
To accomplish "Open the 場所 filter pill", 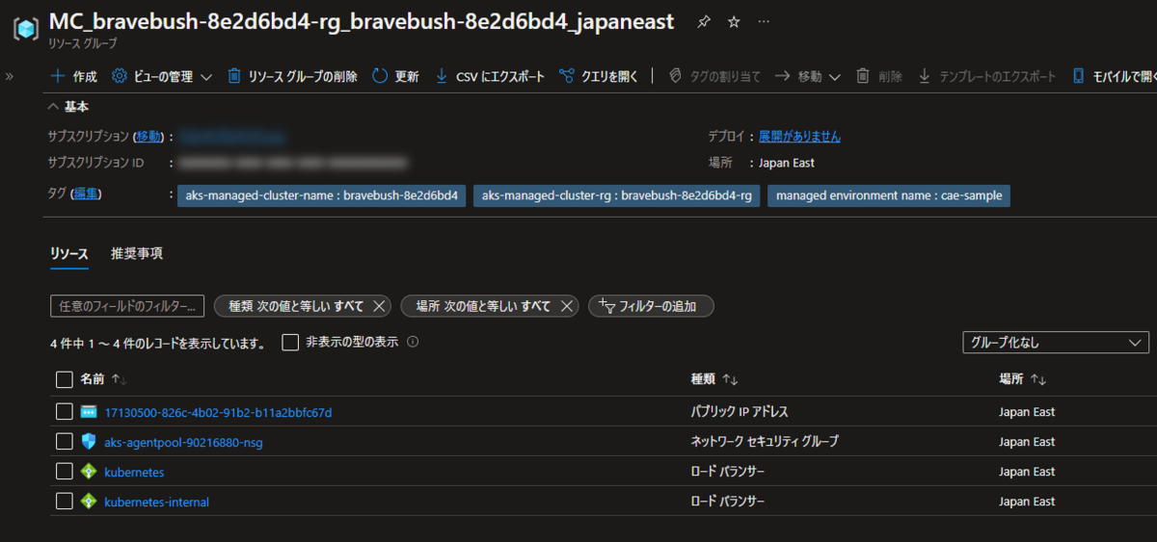I will tap(483, 306).
